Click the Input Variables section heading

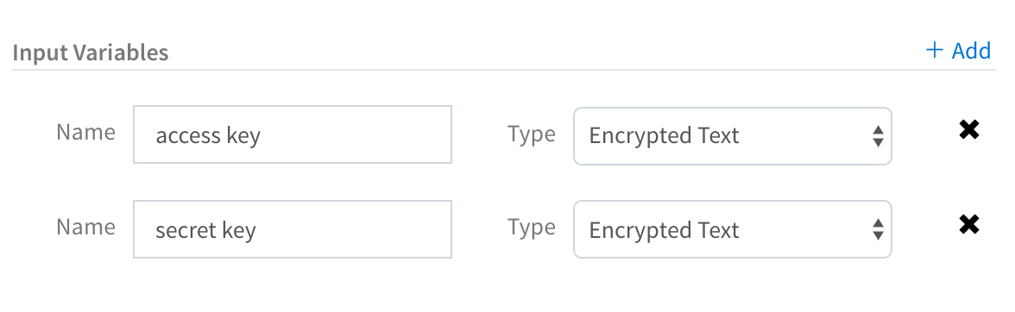tap(91, 53)
